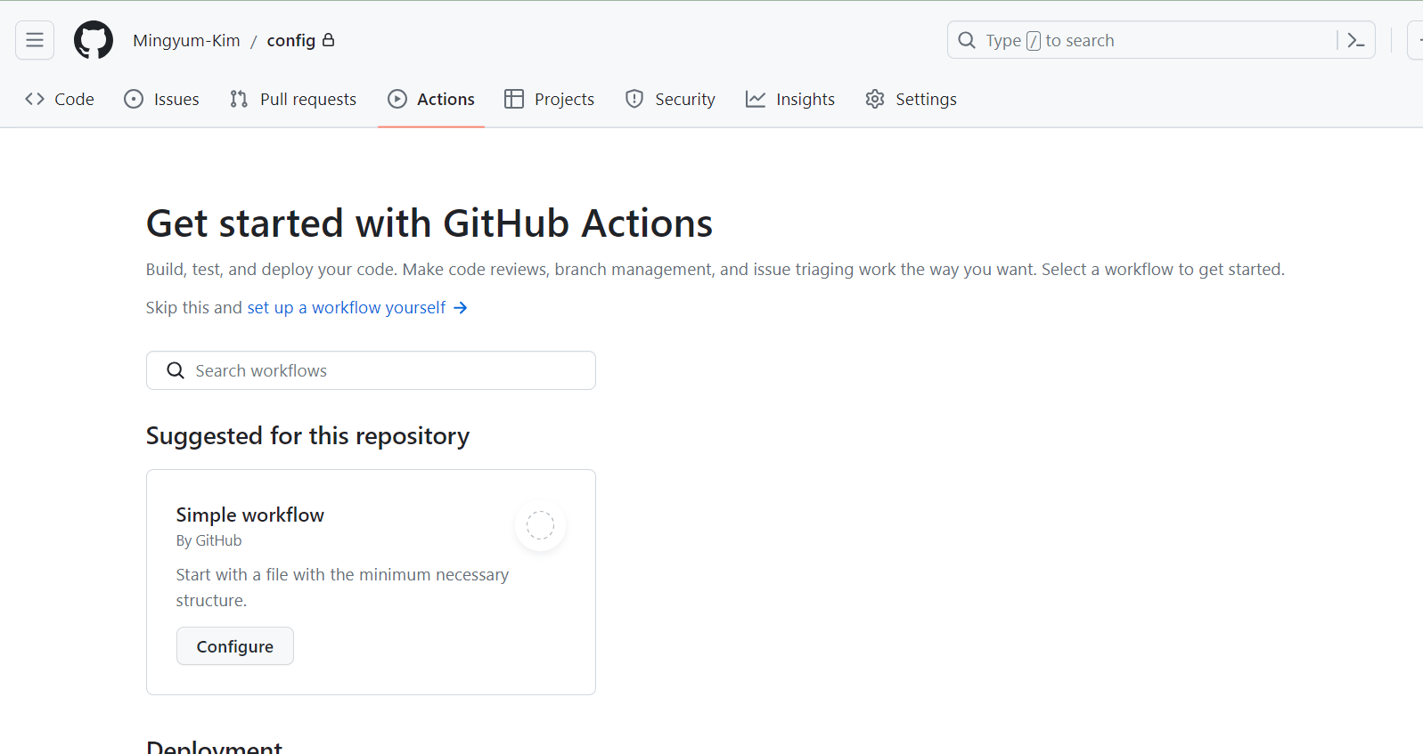Focus the 'Type / to search' box

(1161, 40)
